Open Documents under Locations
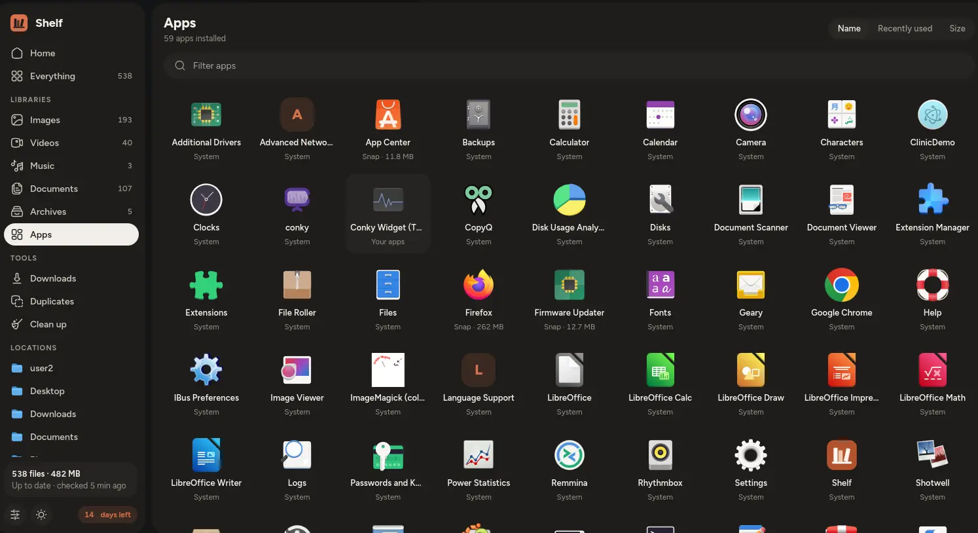 71,437
